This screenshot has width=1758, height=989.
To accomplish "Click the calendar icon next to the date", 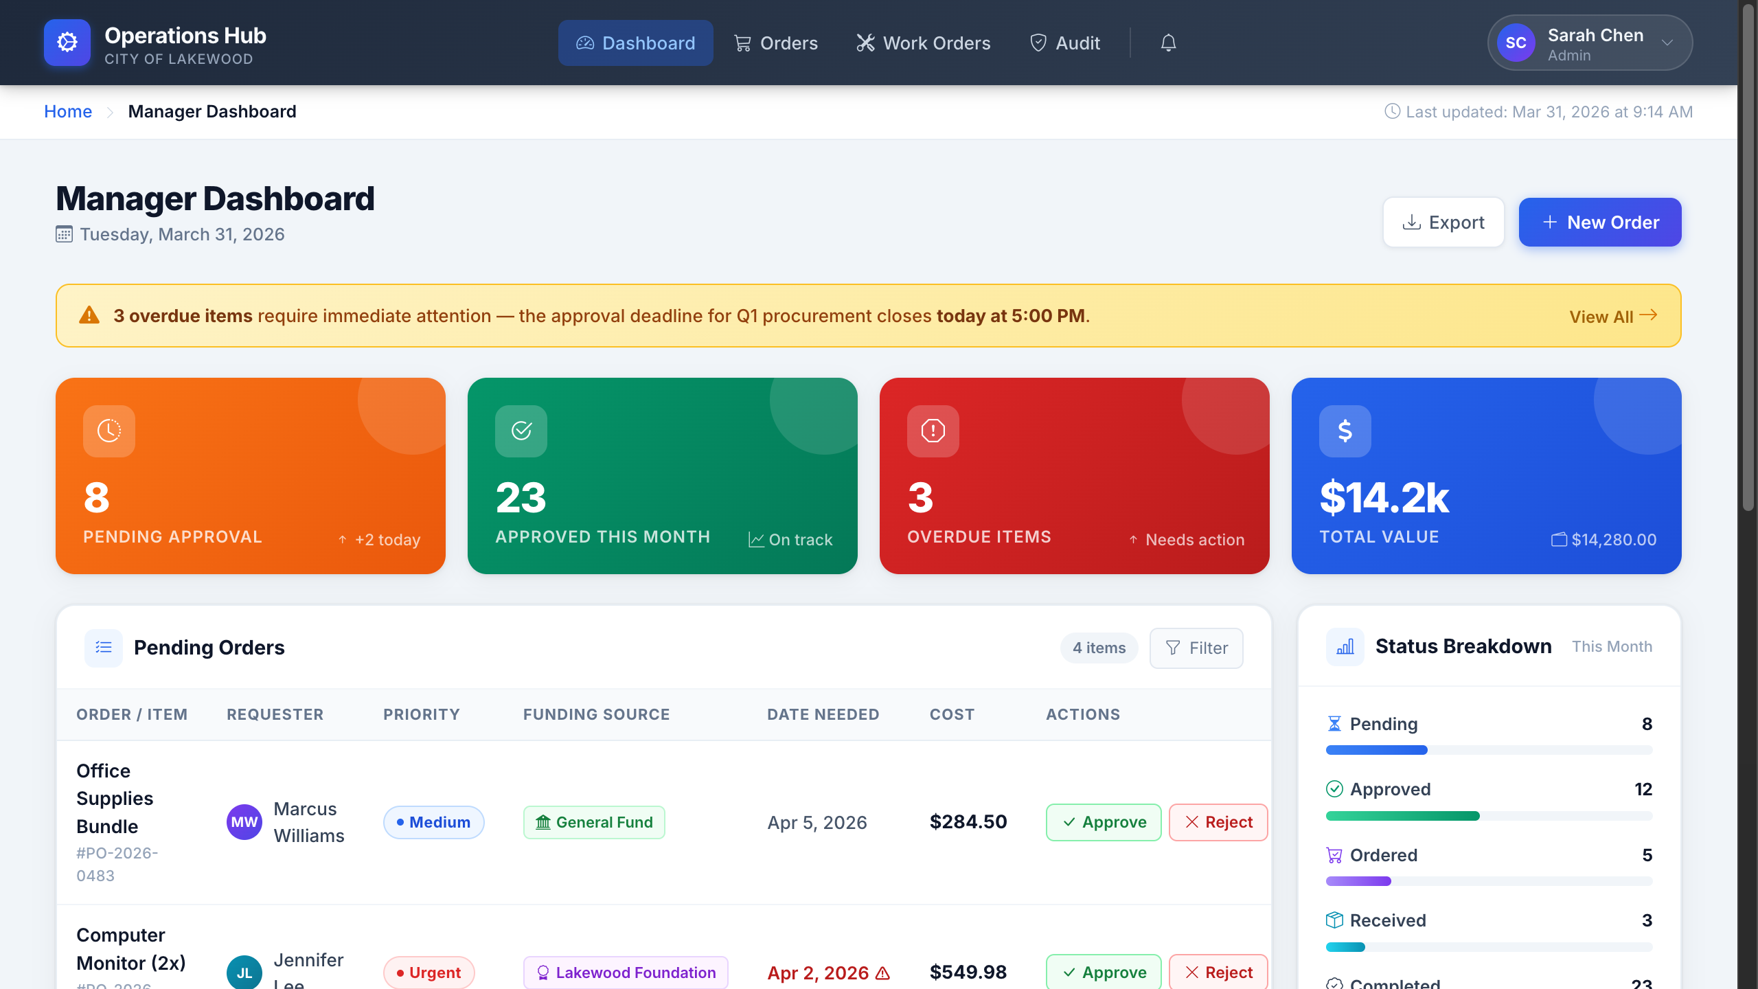I will click(x=64, y=234).
